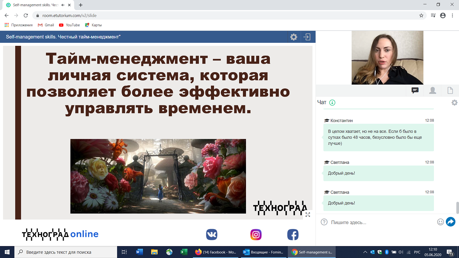Open media control icon in Chrome toolbar
459x258 pixels.
pyautogui.click(x=433, y=15)
